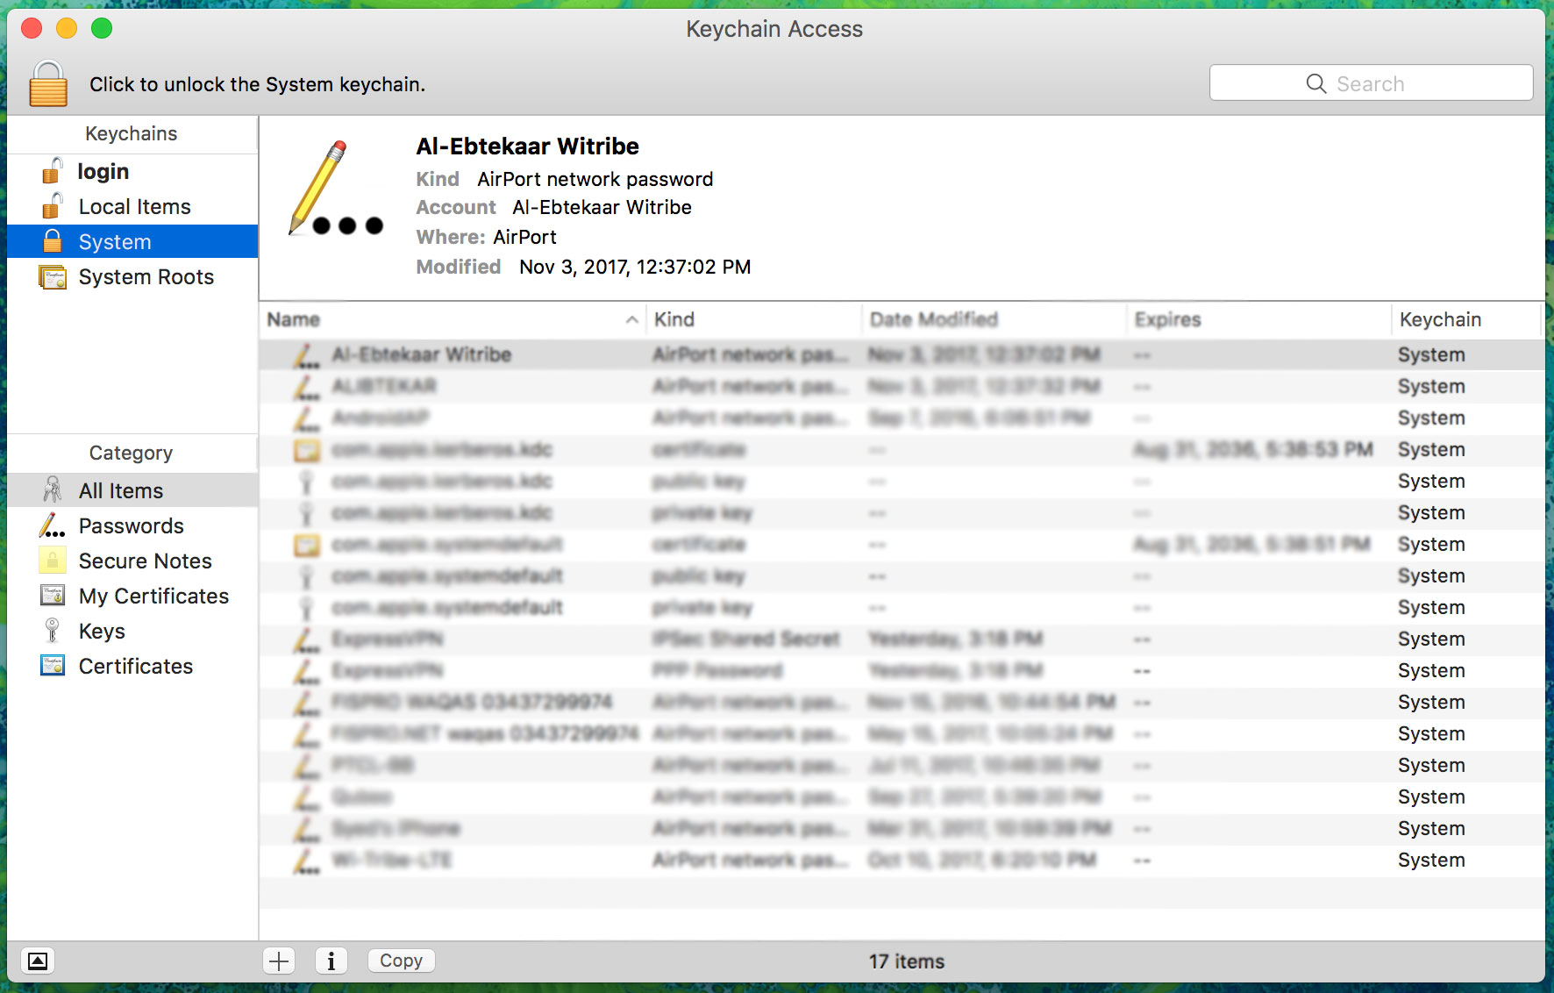Click the Copy button
Viewport: 1554px width, 993px height.
(x=401, y=961)
